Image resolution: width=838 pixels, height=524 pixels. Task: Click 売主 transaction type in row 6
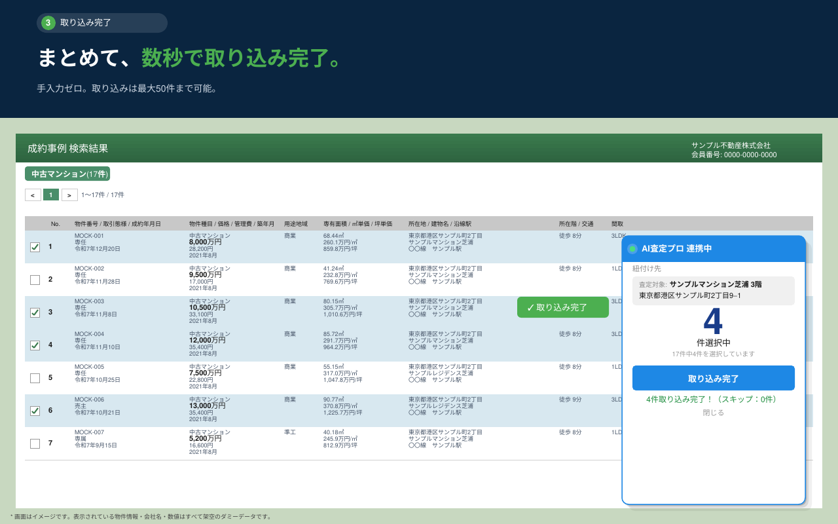coord(81,406)
